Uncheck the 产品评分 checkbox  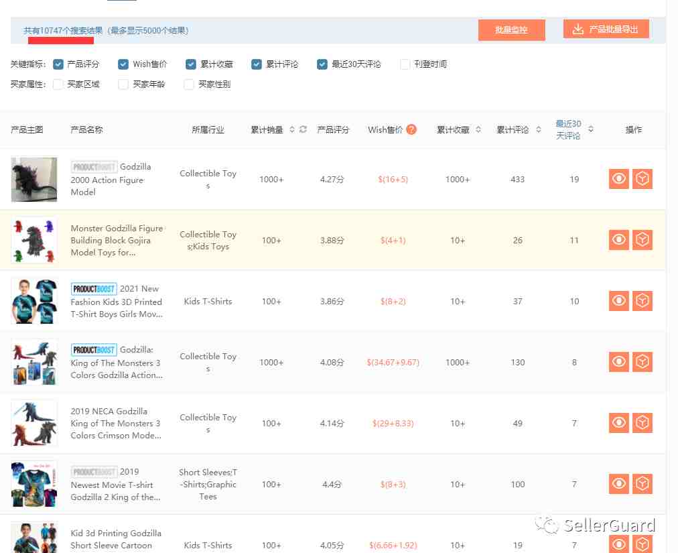coord(58,64)
